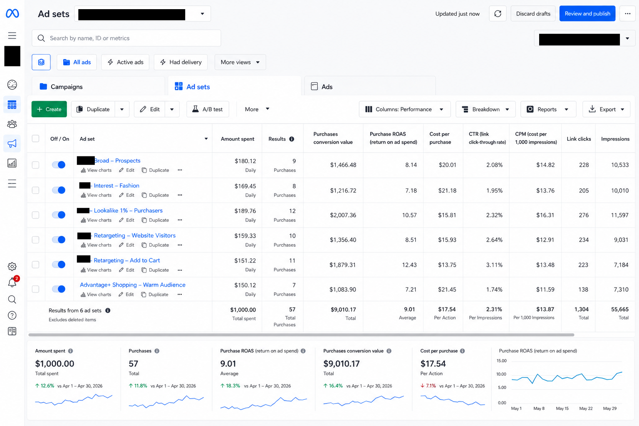Open the Breakdown dropdown
Screen dimensions: 639x426
pyautogui.click(x=485, y=109)
